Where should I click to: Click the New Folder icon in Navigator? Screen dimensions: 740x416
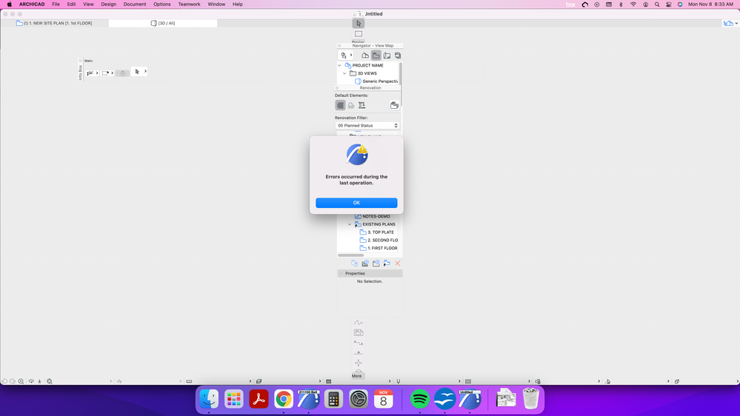coord(376,264)
